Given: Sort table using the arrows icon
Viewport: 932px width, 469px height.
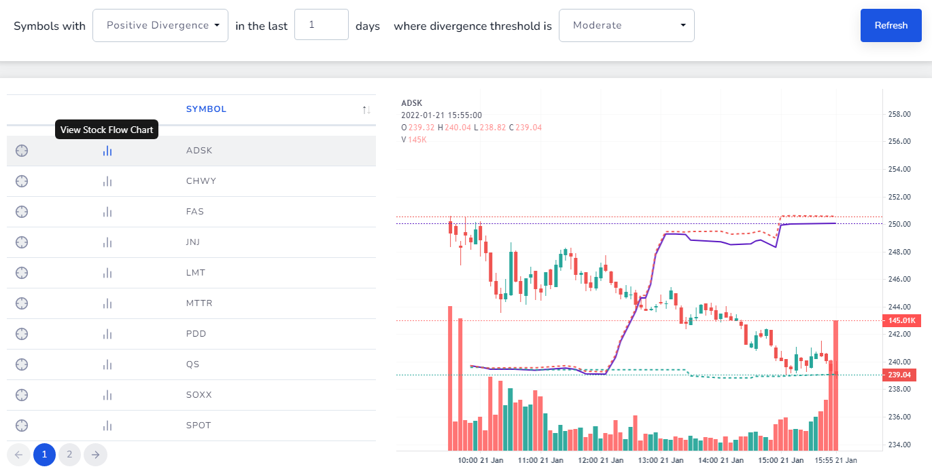Looking at the screenshot, I should [x=366, y=109].
